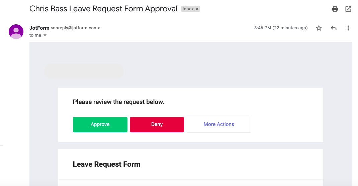Image resolution: width=358 pixels, height=186 pixels.
Task: Click the gray placeholder logo image
Action: point(84,71)
